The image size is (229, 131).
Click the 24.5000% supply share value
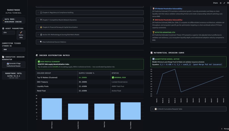click(83, 77)
